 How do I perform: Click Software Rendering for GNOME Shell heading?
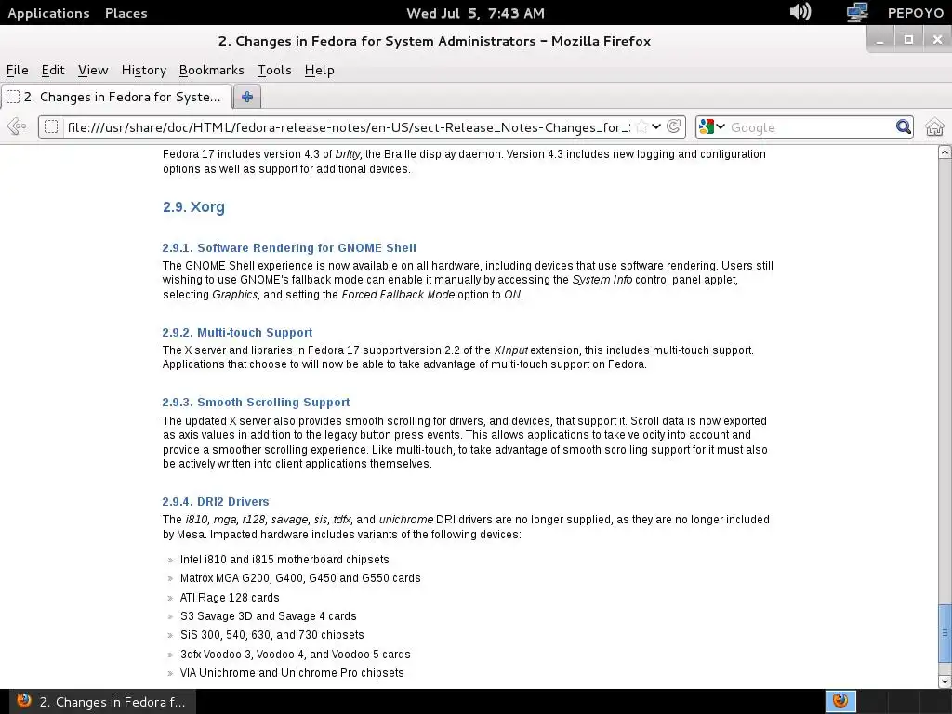[x=289, y=247]
